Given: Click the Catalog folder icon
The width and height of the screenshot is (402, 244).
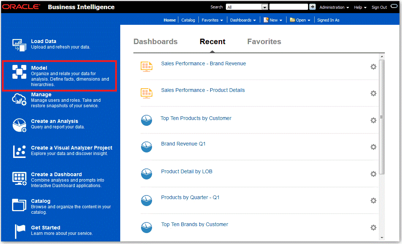Looking at the screenshot, I should 19,205.
